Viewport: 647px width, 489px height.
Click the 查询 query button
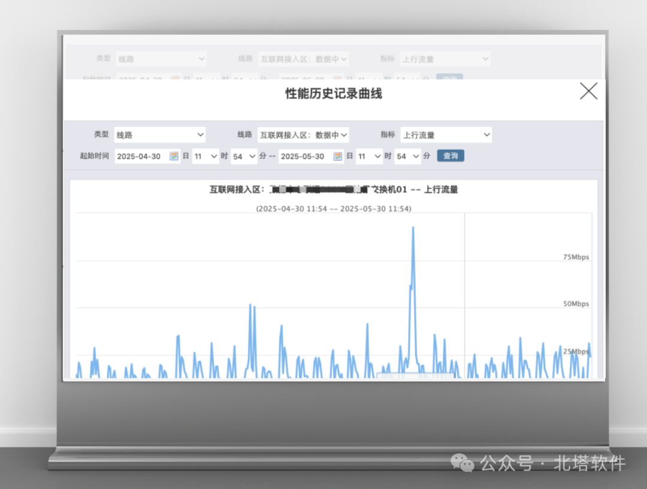point(451,156)
